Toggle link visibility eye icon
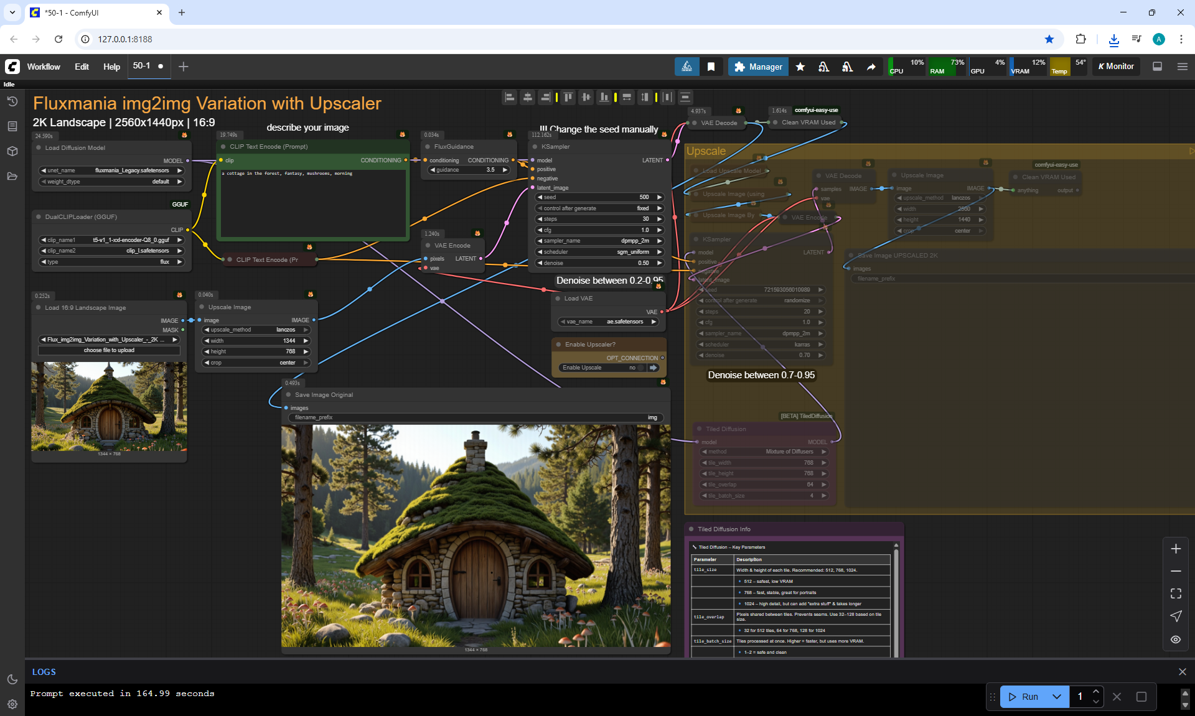Image resolution: width=1195 pixels, height=716 pixels. (1176, 639)
